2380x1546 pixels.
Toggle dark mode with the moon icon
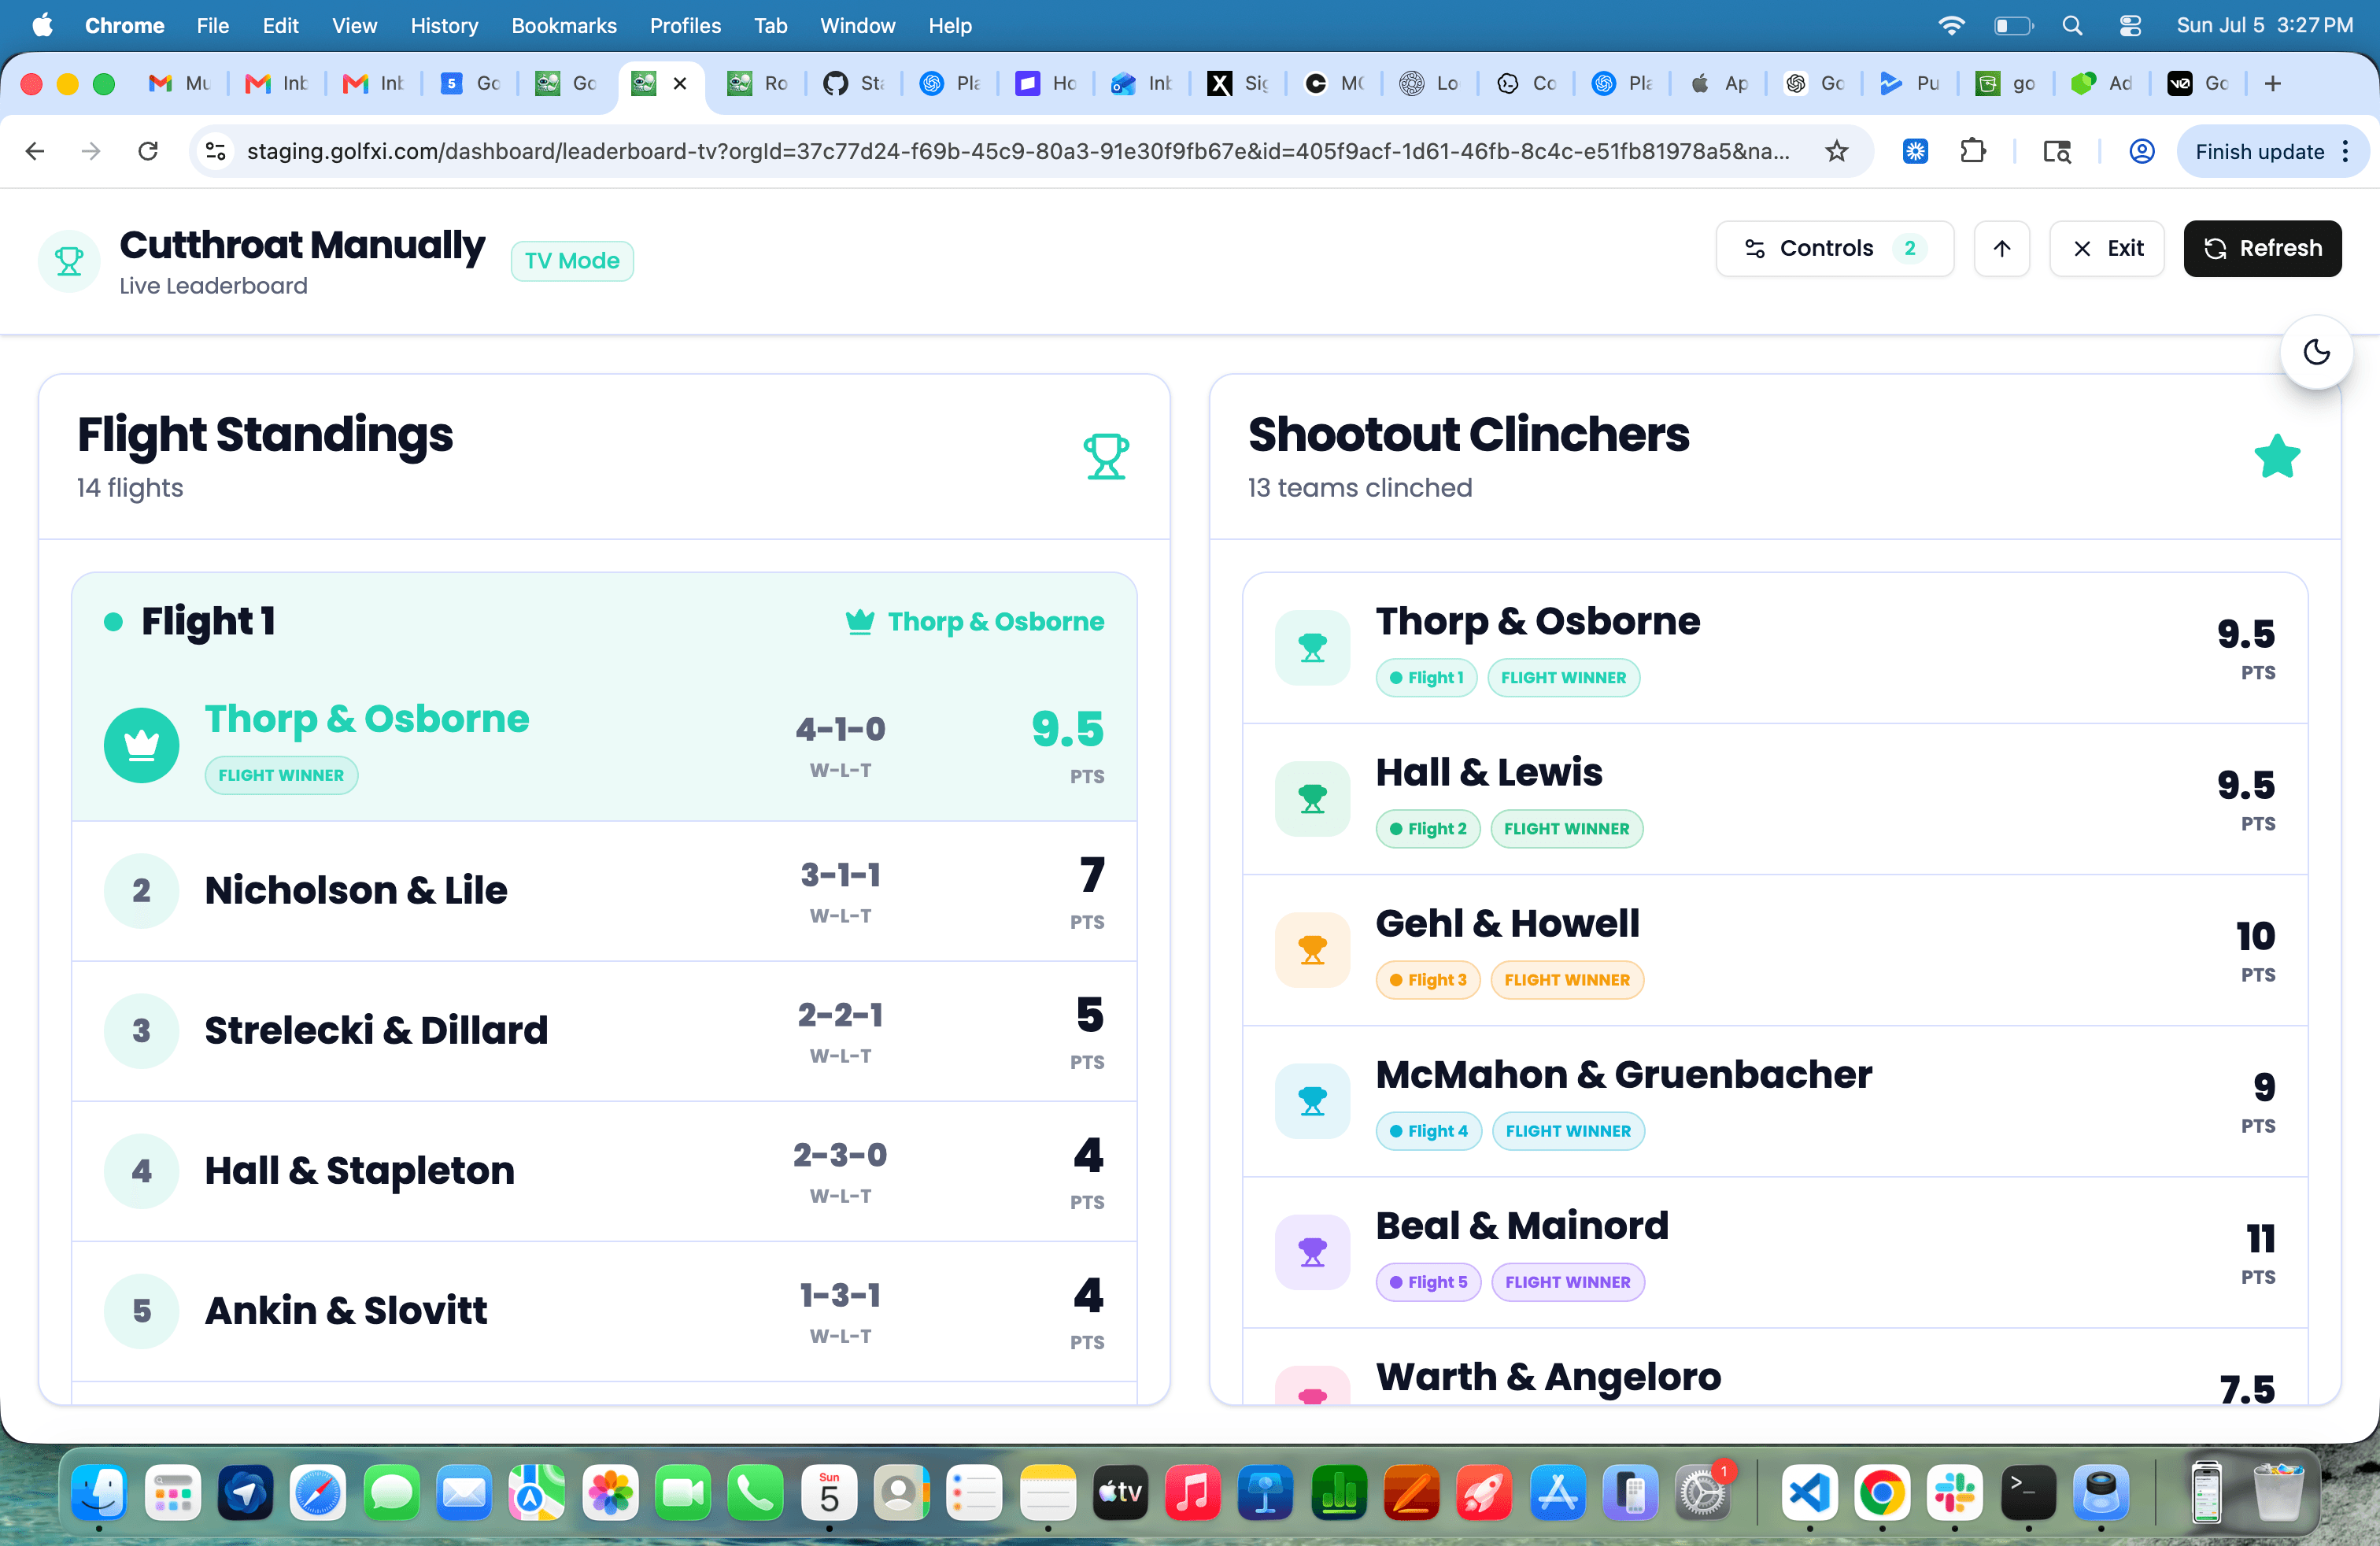[x=2316, y=352]
